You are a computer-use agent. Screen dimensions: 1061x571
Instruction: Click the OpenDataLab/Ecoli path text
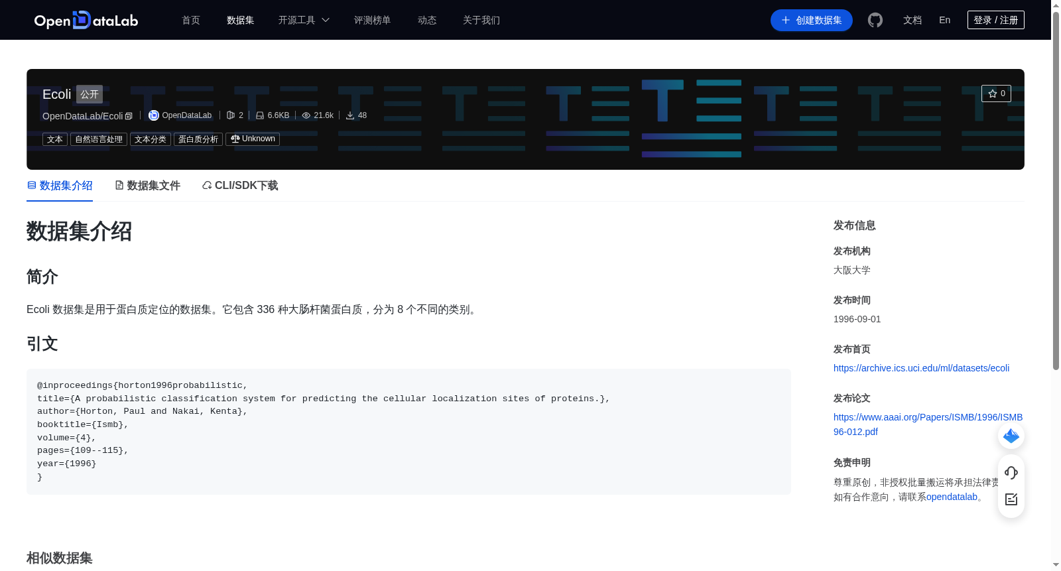coord(83,116)
